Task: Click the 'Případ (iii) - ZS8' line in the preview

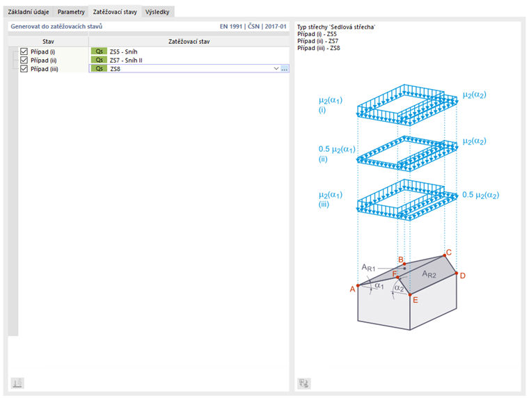Action: 319,48
